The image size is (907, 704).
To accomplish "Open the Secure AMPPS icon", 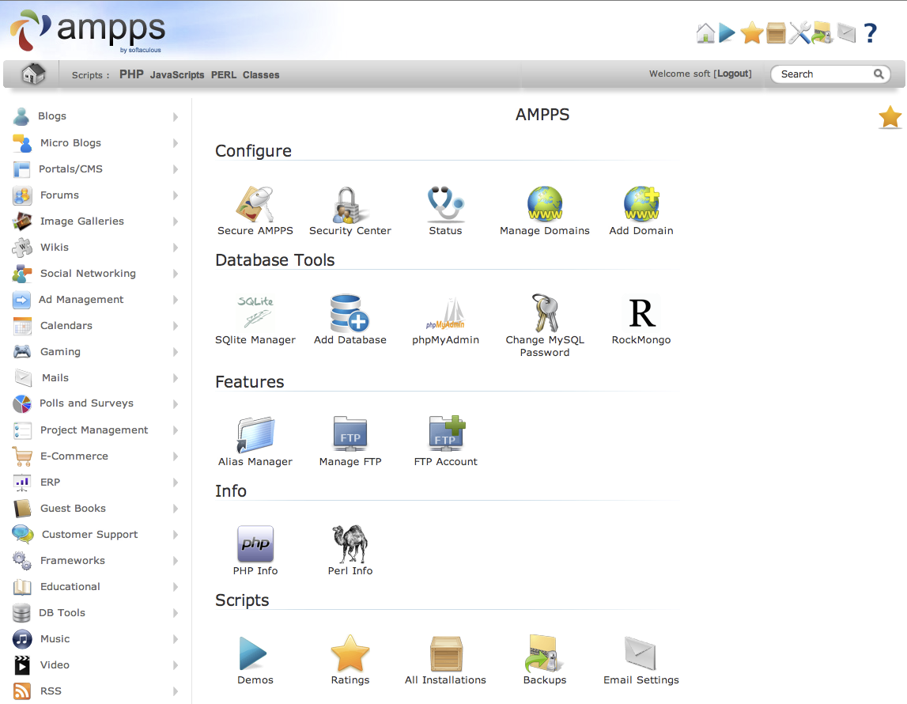I will (255, 203).
